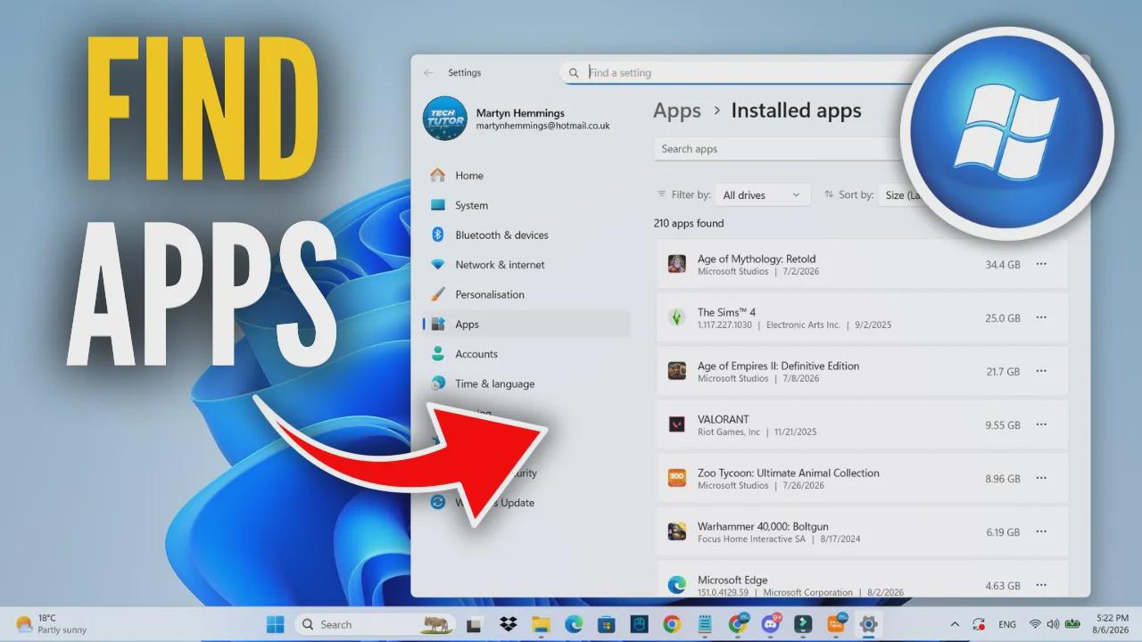Open Dropbox from the taskbar

click(x=509, y=624)
